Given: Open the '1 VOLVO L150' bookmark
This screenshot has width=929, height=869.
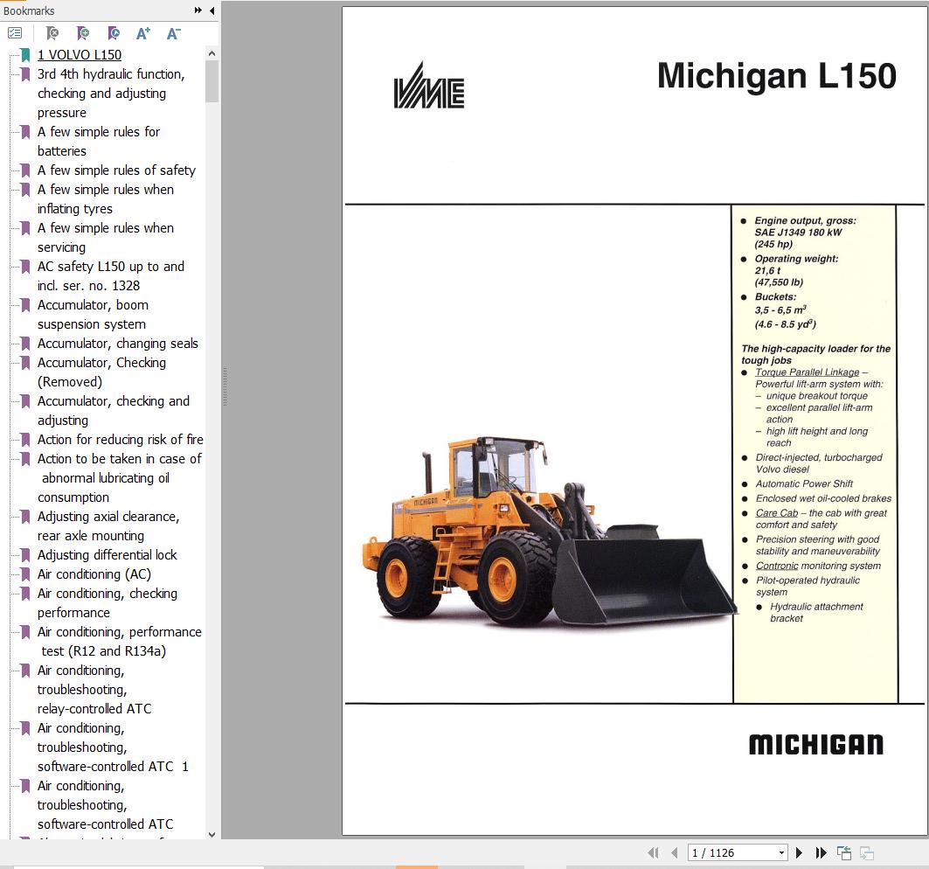Looking at the screenshot, I should pyautogui.click(x=80, y=54).
